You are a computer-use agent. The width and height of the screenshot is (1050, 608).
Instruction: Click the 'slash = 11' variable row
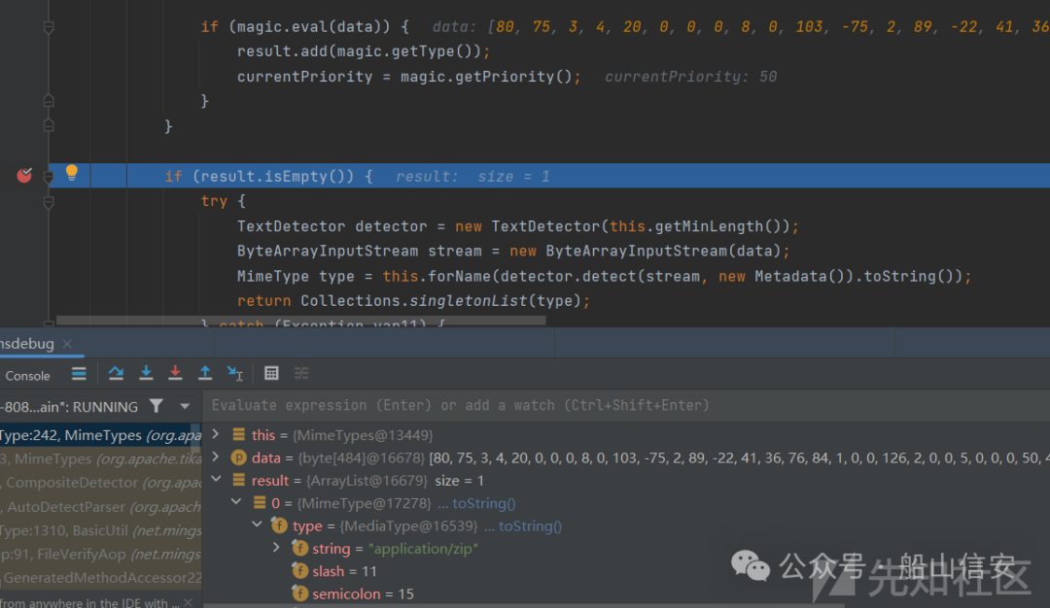[x=626, y=571]
